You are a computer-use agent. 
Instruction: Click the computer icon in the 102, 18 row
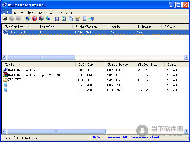(x=5, y=85)
